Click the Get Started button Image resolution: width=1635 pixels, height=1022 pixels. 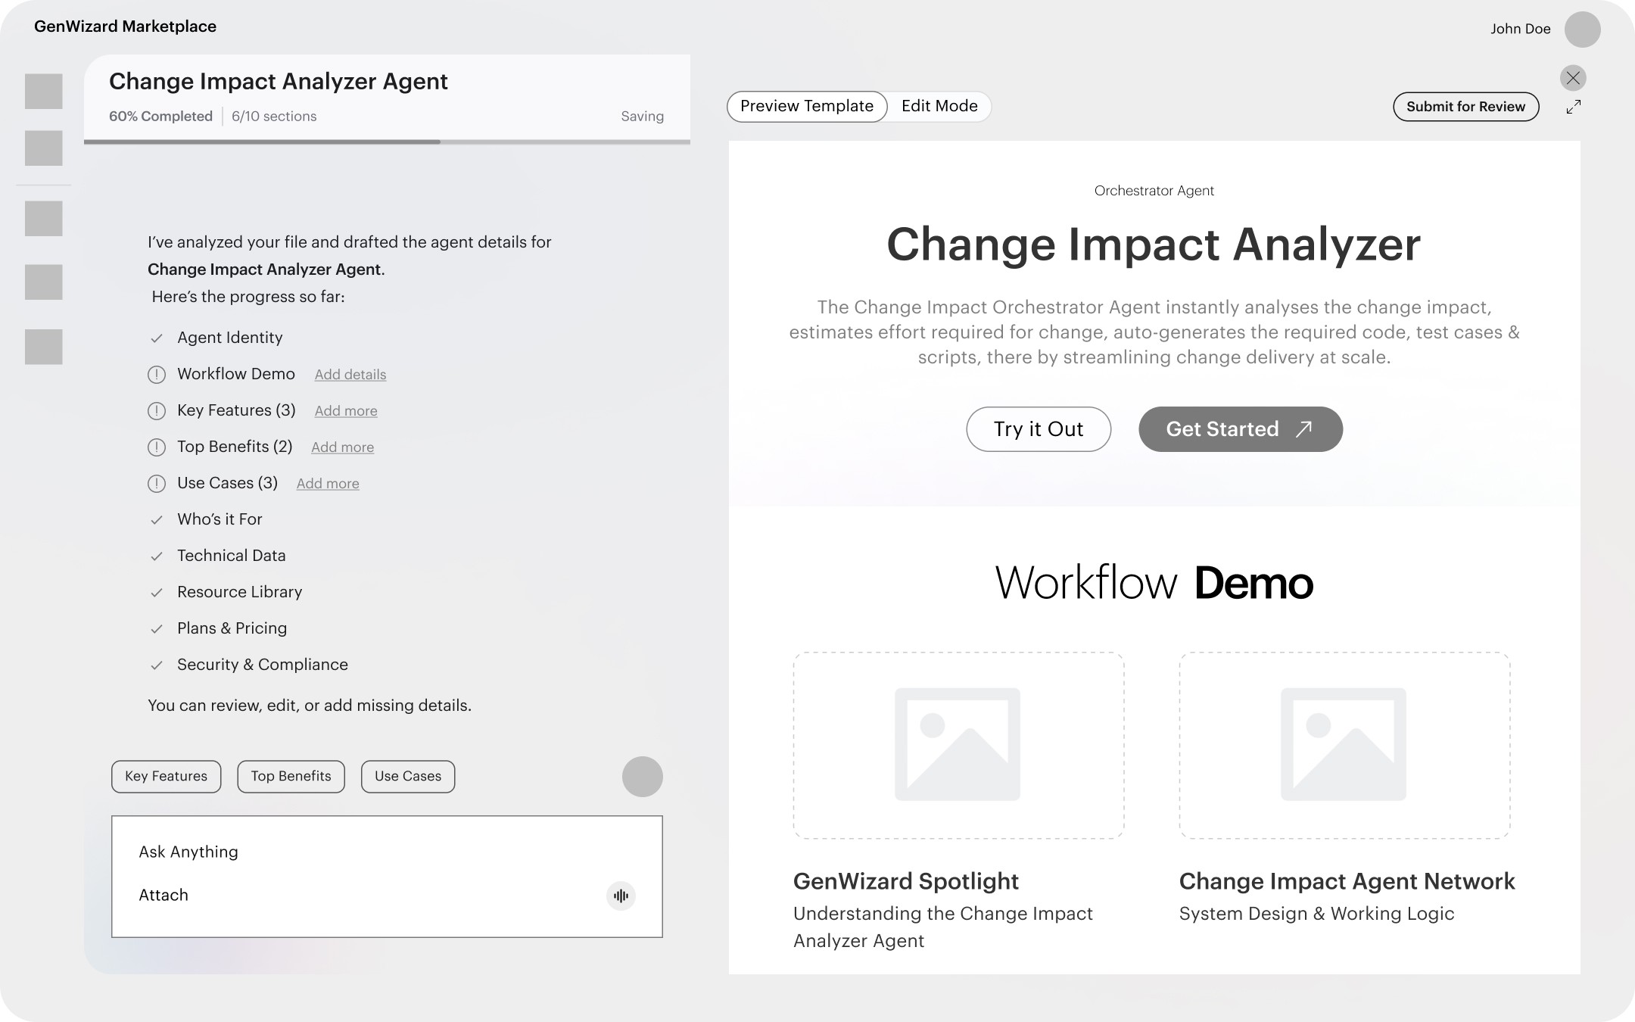[x=1240, y=429]
